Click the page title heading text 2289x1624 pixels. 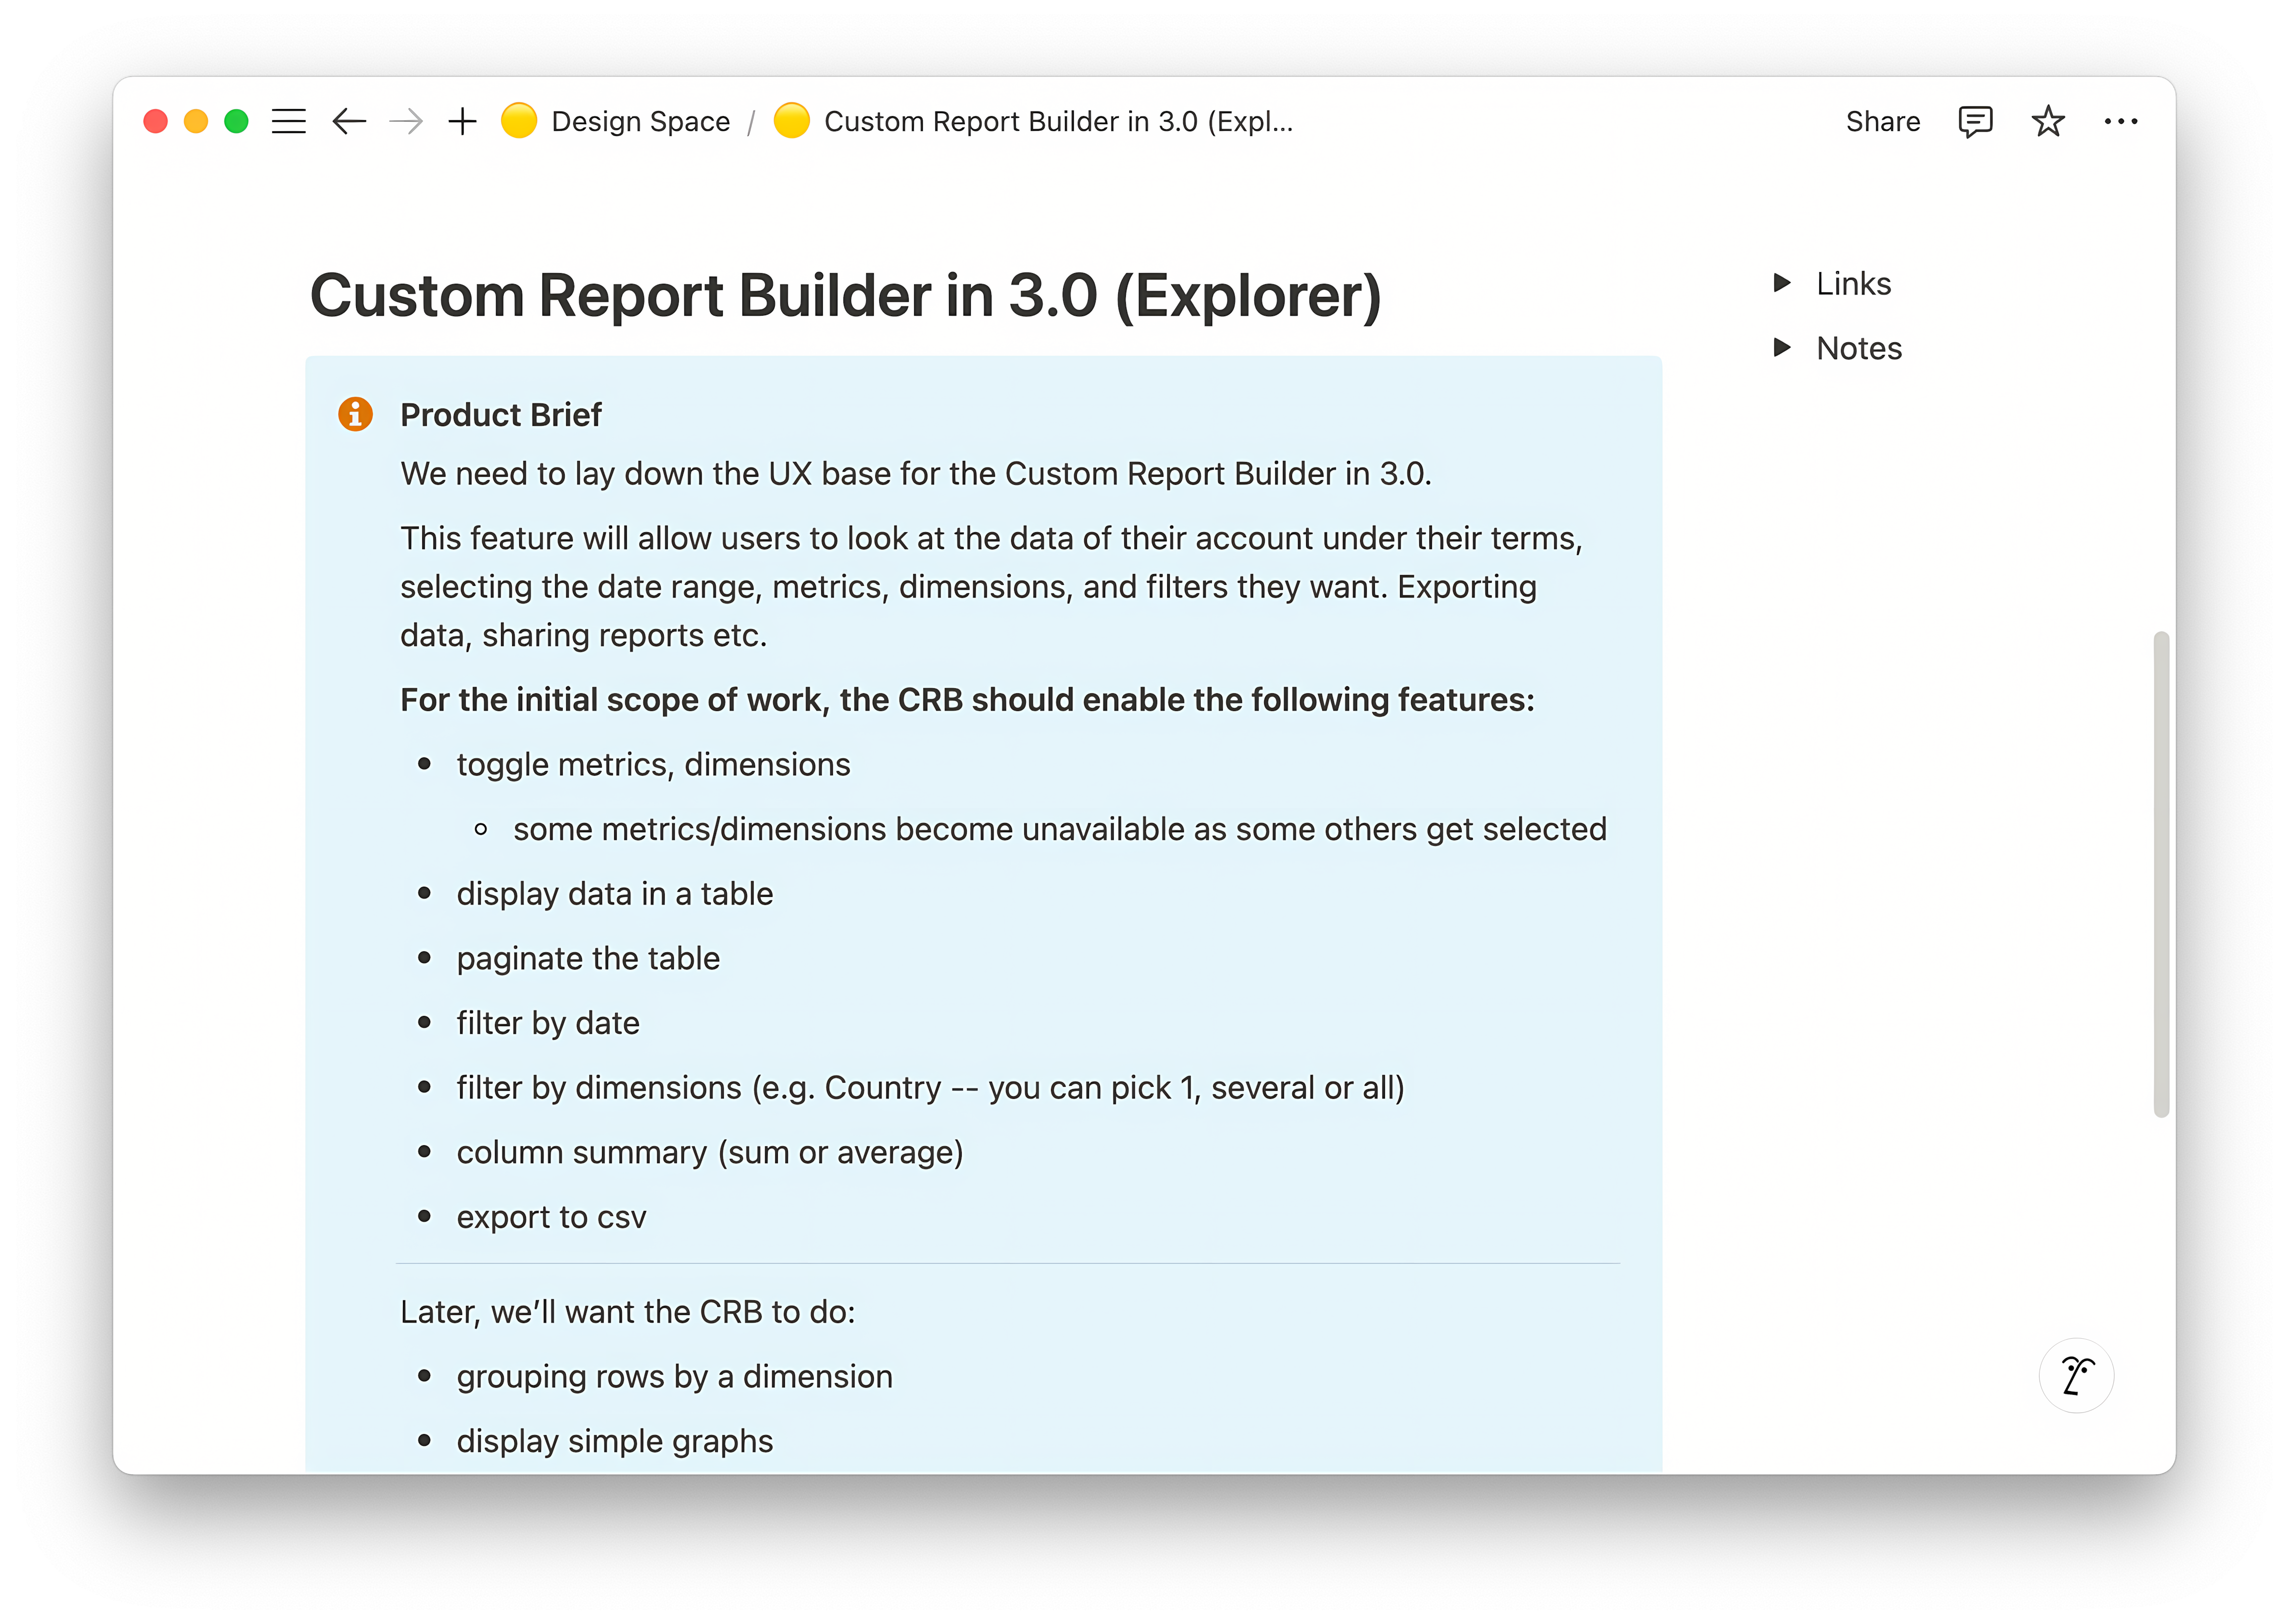point(845,296)
